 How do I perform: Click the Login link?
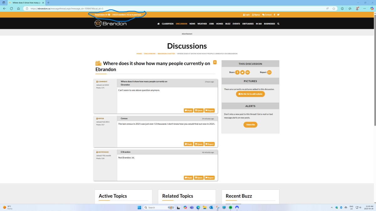(x=246, y=15)
